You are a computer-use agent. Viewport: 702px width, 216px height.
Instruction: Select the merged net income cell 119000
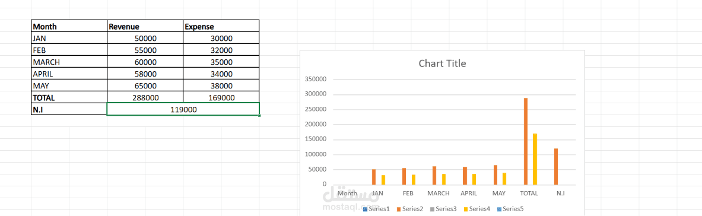[183, 109]
